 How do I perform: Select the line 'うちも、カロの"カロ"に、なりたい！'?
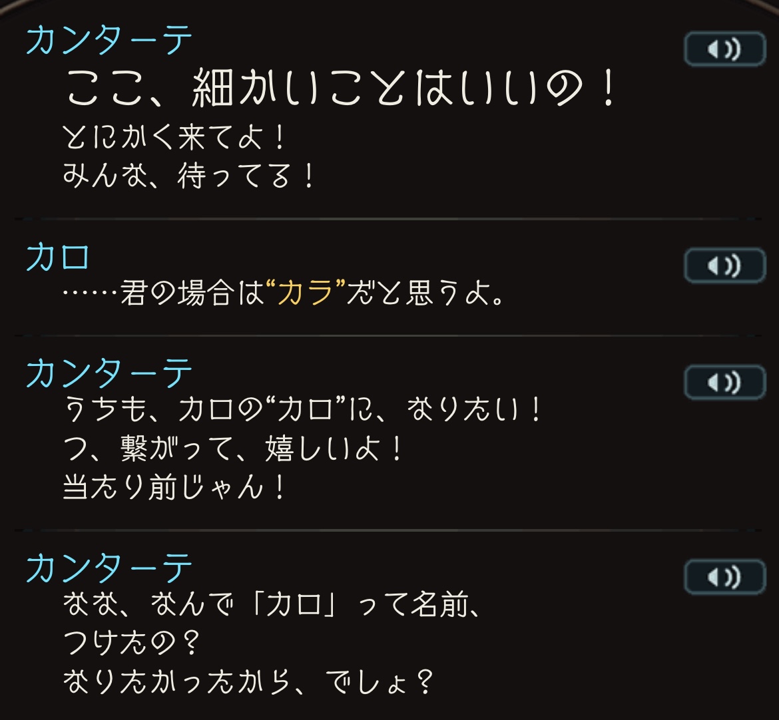(x=302, y=410)
